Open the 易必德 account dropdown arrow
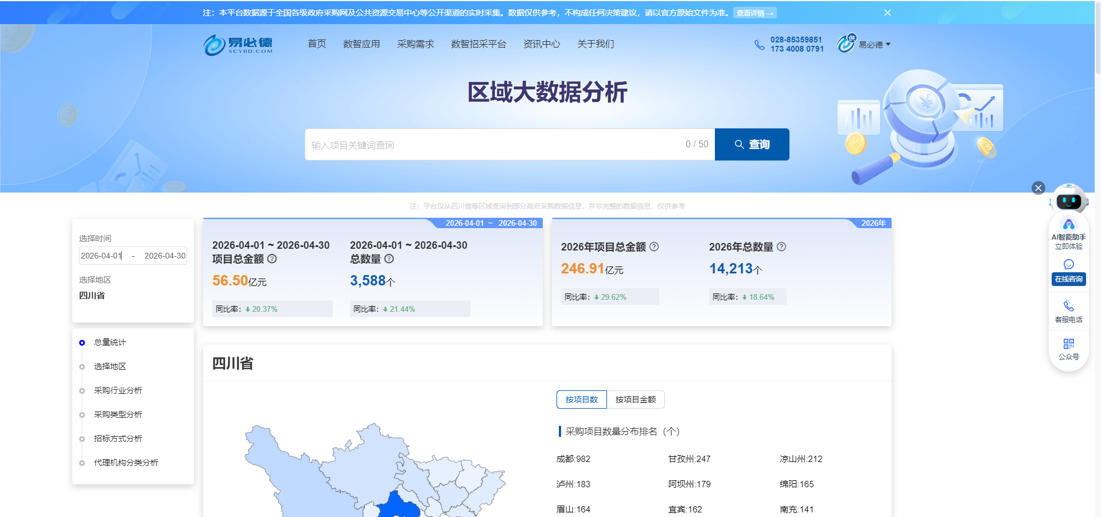This screenshot has width=1101, height=517. click(x=888, y=44)
